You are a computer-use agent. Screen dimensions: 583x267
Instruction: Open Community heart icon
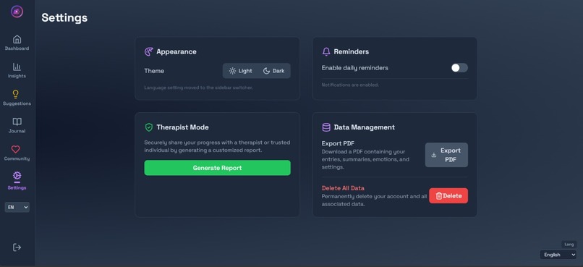coord(16,149)
